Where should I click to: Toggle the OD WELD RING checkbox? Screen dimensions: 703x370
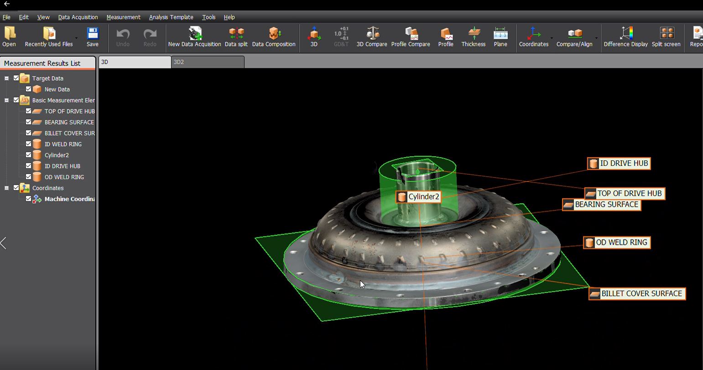pyautogui.click(x=29, y=177)
